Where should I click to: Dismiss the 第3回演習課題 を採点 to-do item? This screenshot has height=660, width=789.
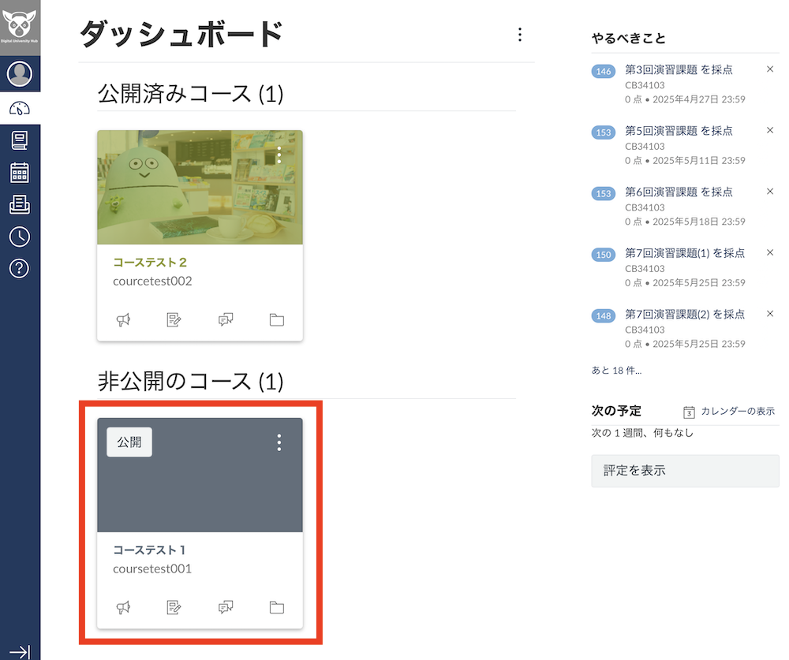pyautogui.click(x=770, y=70)
